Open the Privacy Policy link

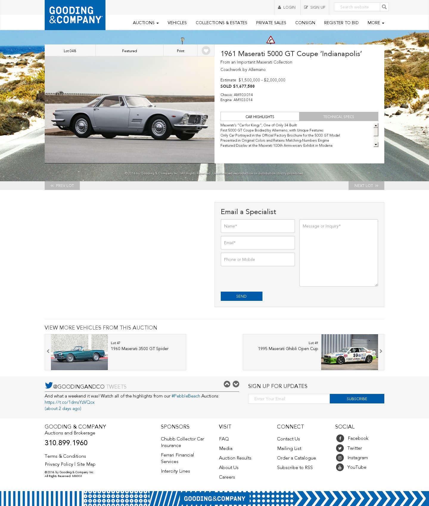[x=59, y=464]
